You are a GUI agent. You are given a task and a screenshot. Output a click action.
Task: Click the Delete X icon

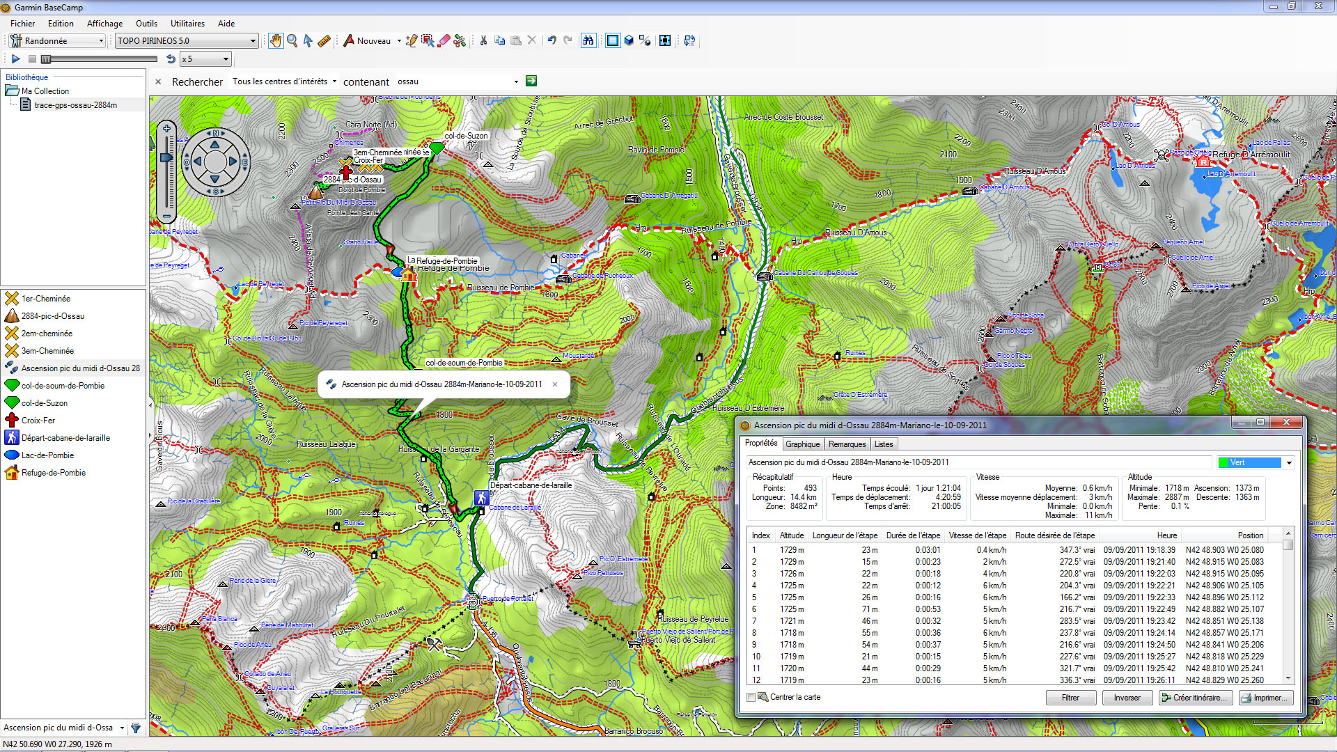pyautogui.click(x=532, y=40)
